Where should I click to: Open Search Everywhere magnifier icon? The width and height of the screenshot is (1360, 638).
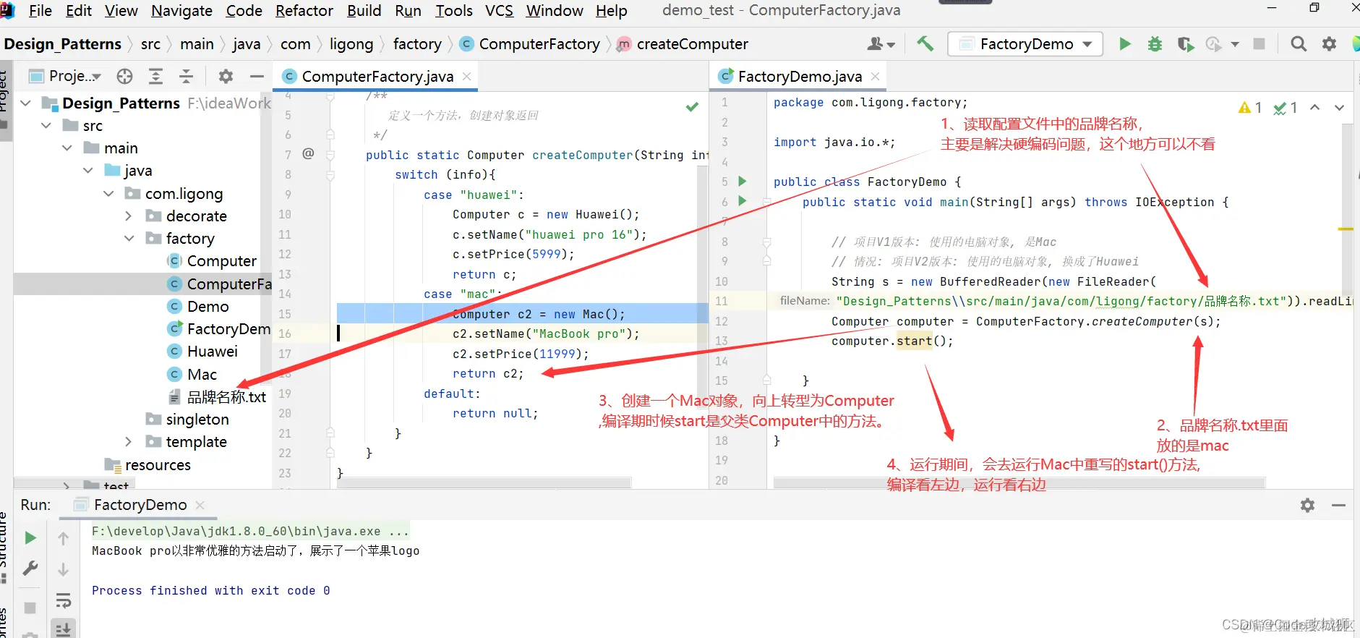1299,44
